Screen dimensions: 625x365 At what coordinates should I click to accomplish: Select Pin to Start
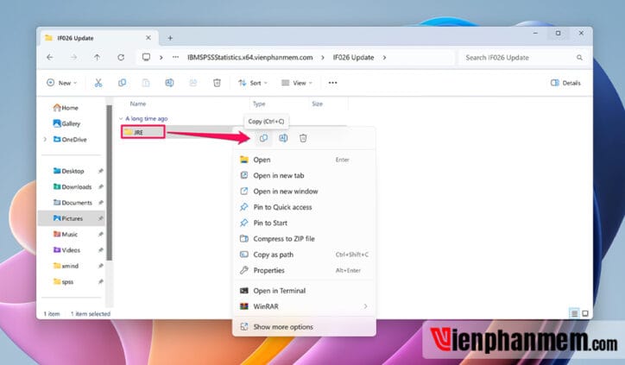click(304, 223)
